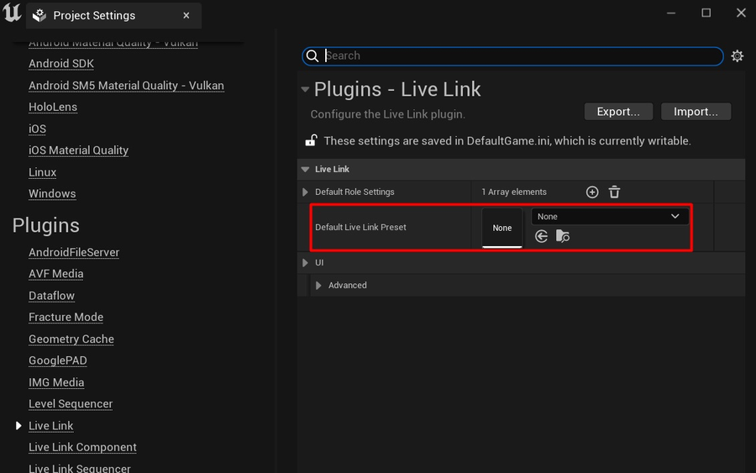Open IMG Media plugin settings
The height and width of the screenshot is (473, 756).
(x=56, y=382)
